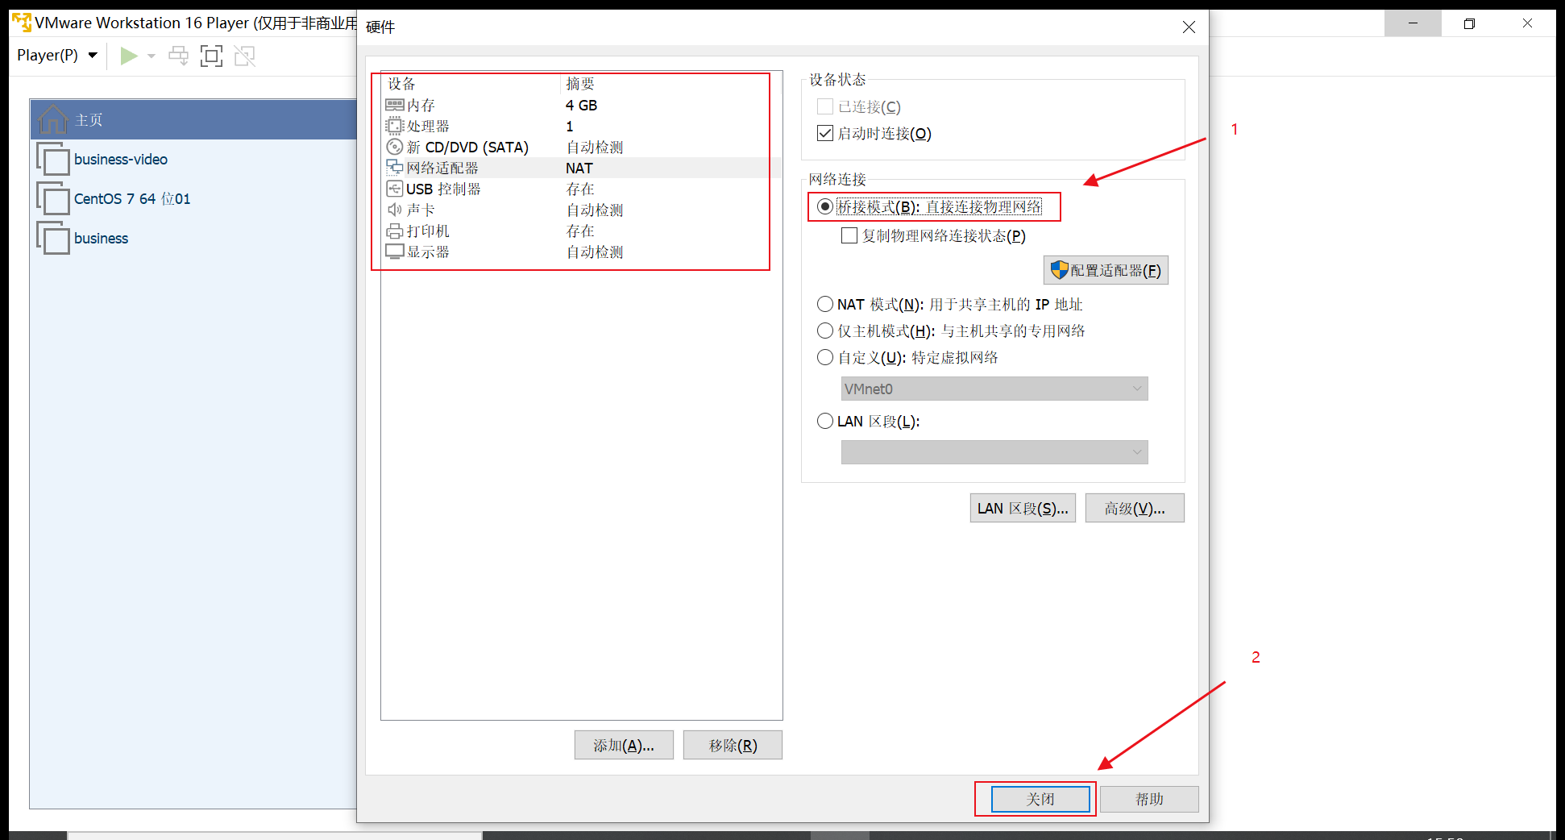The image size is (1565, 840).
Task: Select the 网络适配器 row label
Action: (442, 168)
